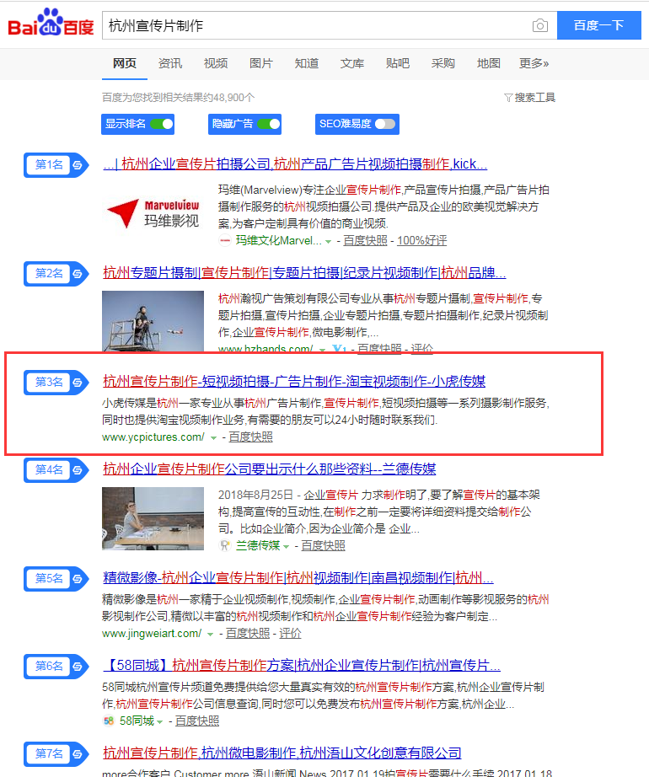The image size is (649, 777).
Task: Click 兰德传媒 green site name
Action: coord(258,545)
